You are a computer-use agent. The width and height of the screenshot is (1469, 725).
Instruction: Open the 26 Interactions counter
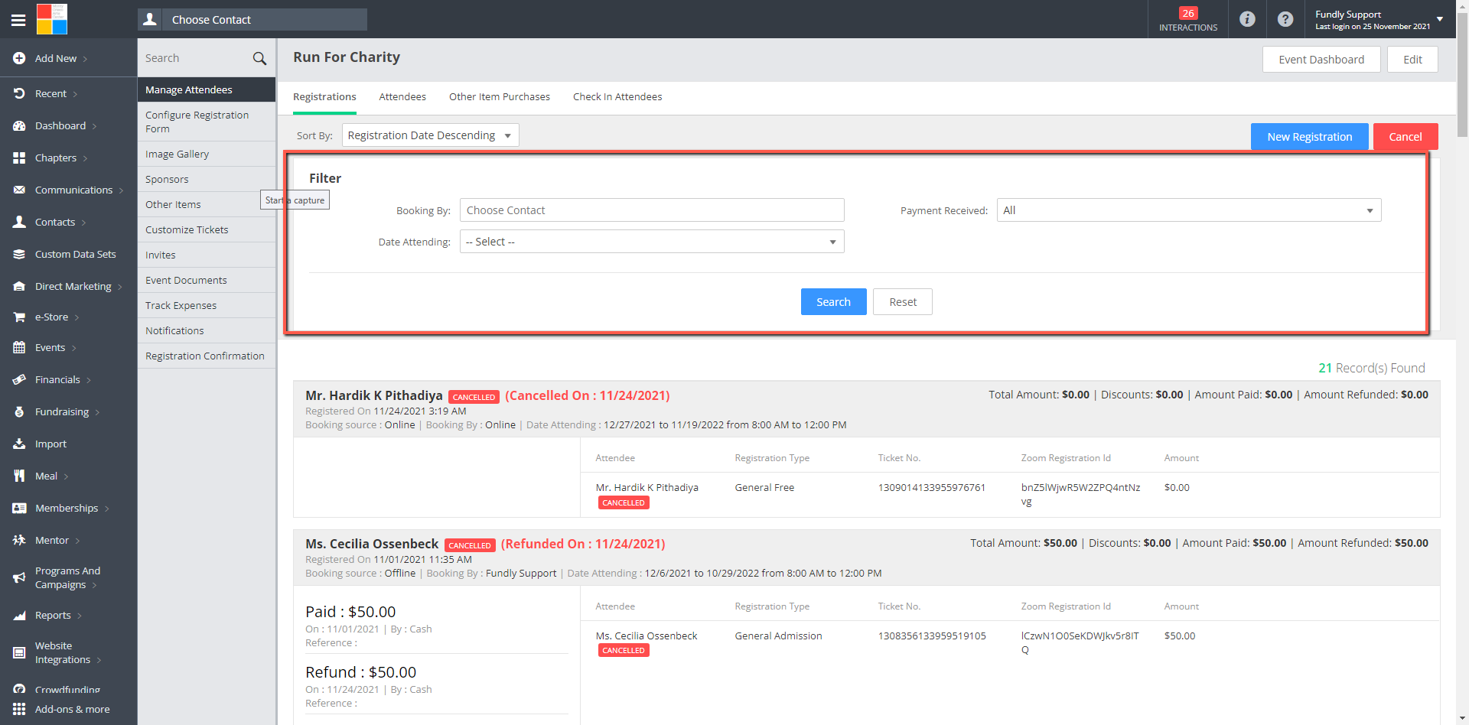tap(1188, 19)
